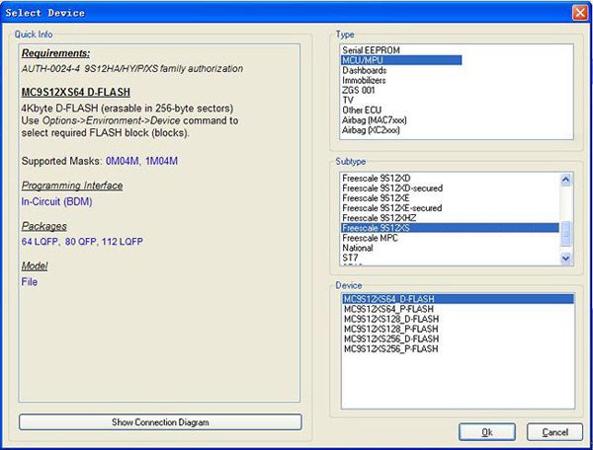Click the Show Connection Diagram button
The height and width of the screenshot is (450, 593).
point(160,422)
